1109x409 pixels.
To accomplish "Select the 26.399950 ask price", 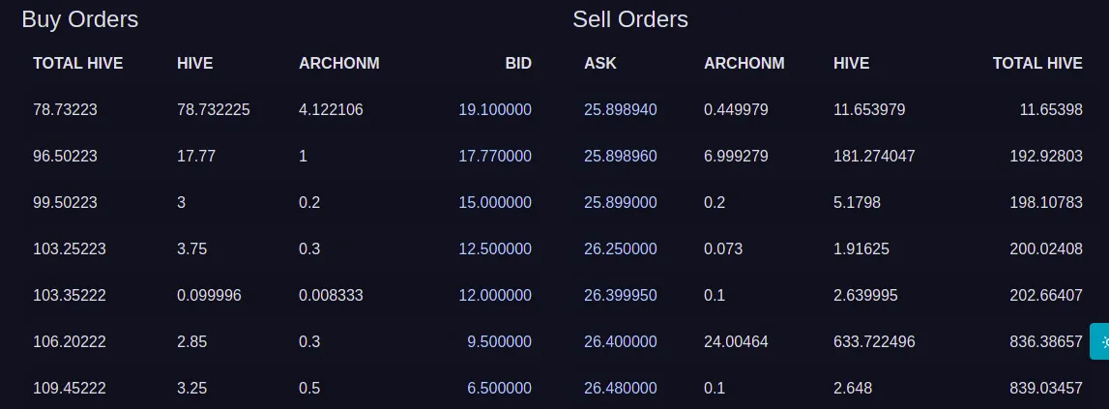I will 621,295.
